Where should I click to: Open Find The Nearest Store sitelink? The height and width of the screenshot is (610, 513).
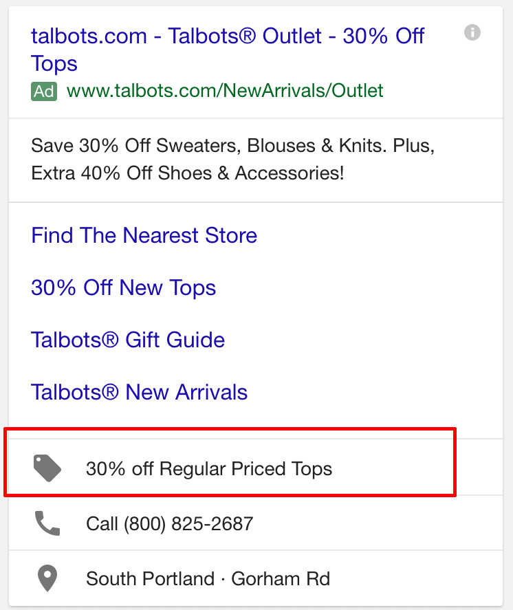point(144,235)
